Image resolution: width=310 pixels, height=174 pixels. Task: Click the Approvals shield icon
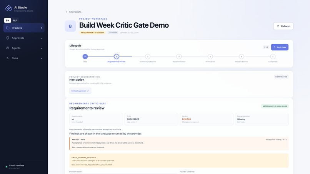point(8,38)
